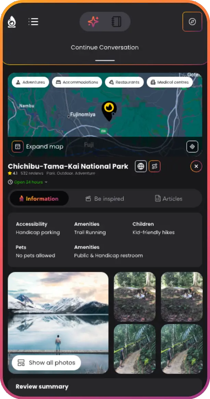Expand the Continue Conversation drawer handle
Viewport: 210px width, 399px height.
[105, 60]
